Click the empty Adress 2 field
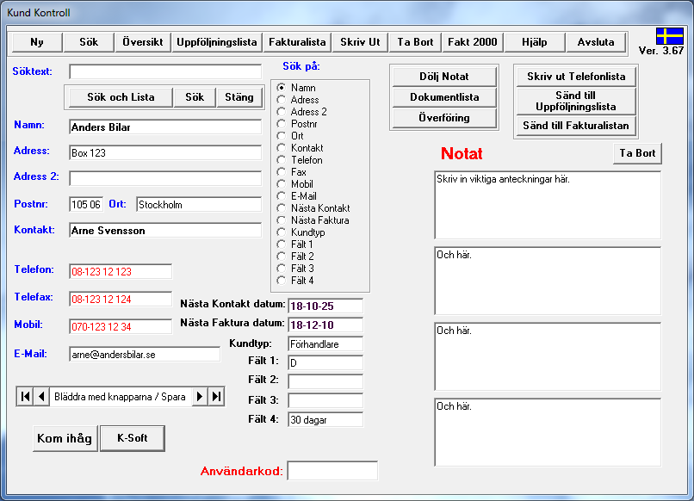Screen dimensions: 694x501 pyautogui.click(x=165, y=178)
